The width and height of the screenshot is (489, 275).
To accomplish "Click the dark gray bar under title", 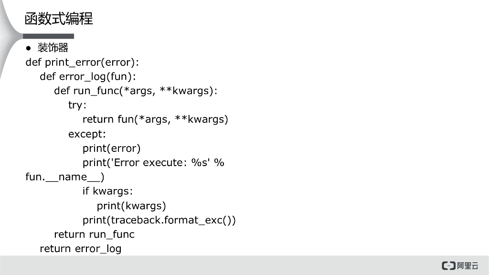I will pos(48,36).
